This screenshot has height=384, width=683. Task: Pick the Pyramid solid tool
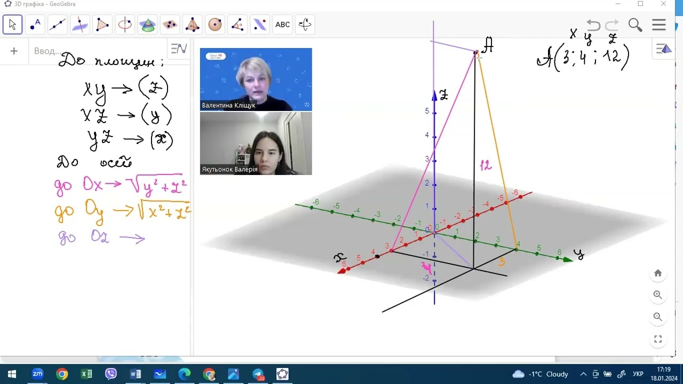tap(193, 25)
